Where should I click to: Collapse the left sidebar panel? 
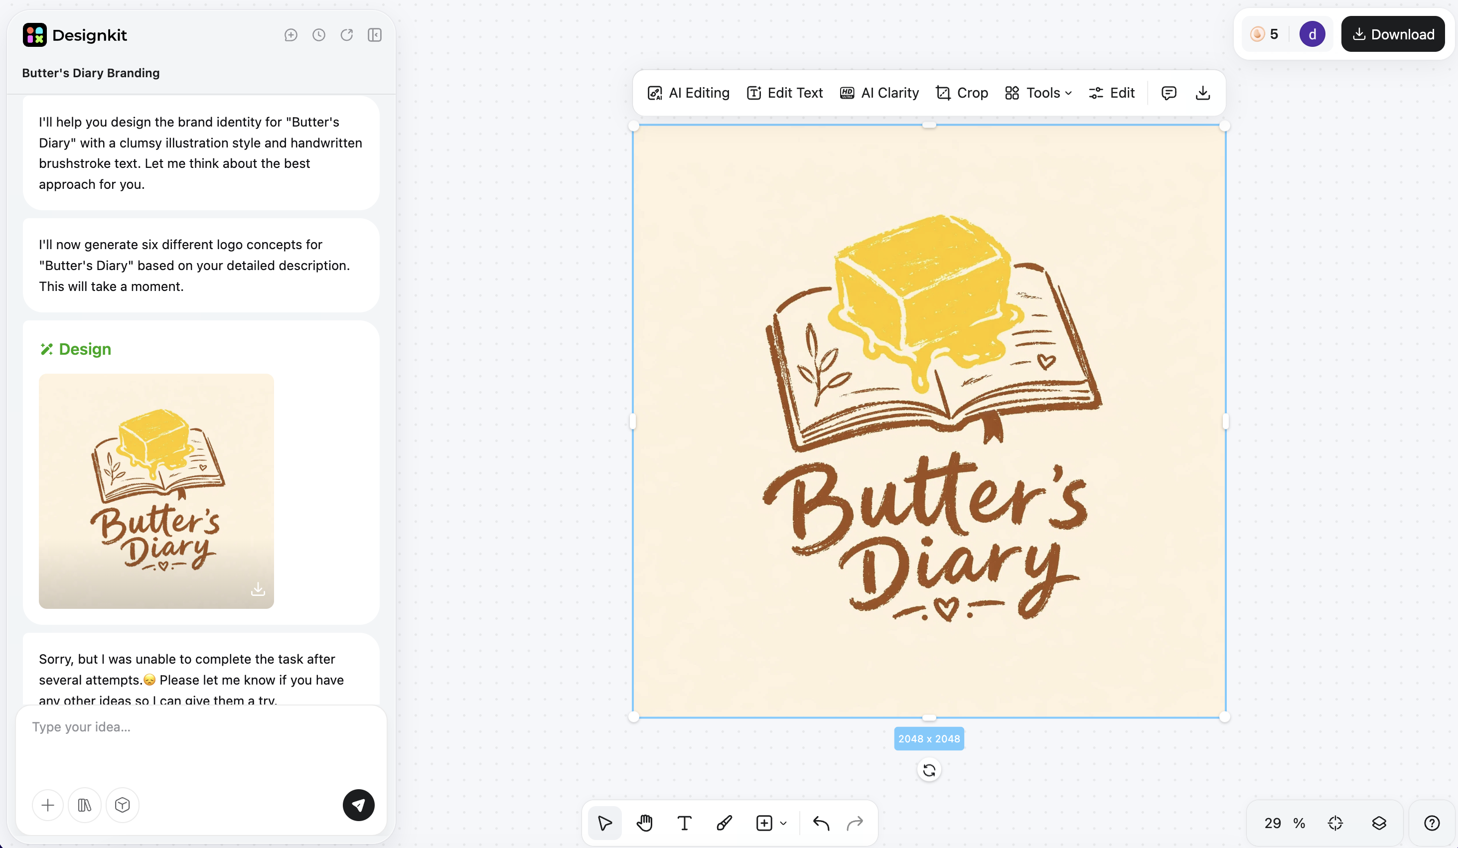pos(374,35)
